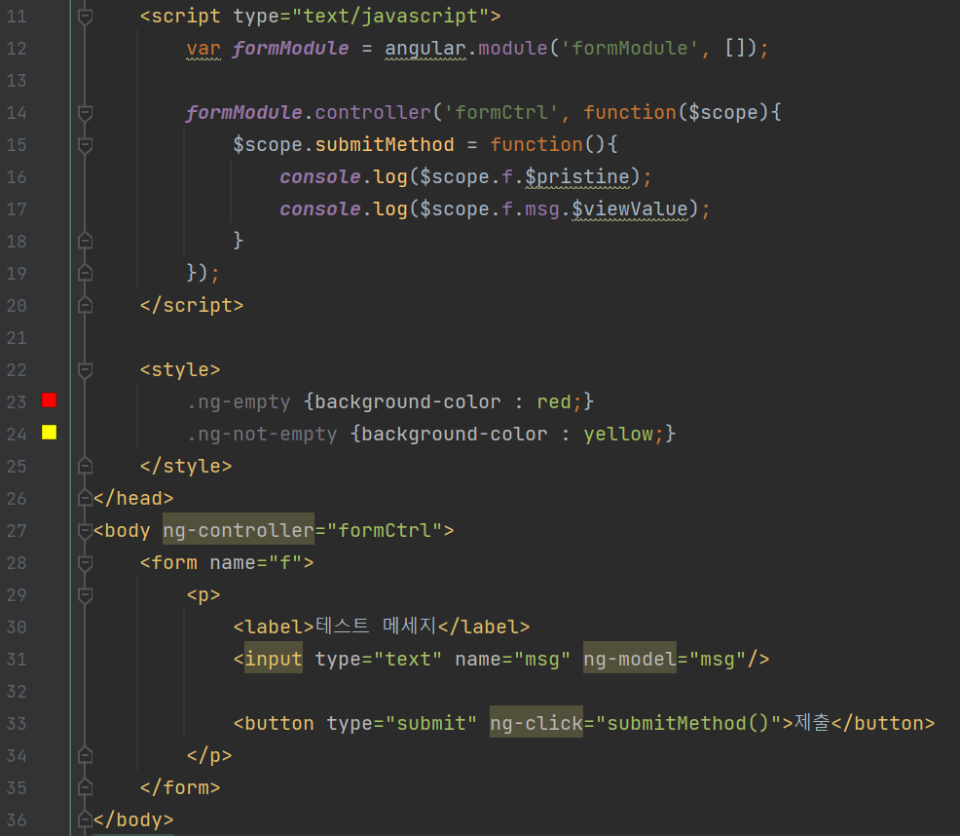This screenshot has width=960, height=836.
Task: Click the button text '제출' on line 33
Action: [812, 723]
